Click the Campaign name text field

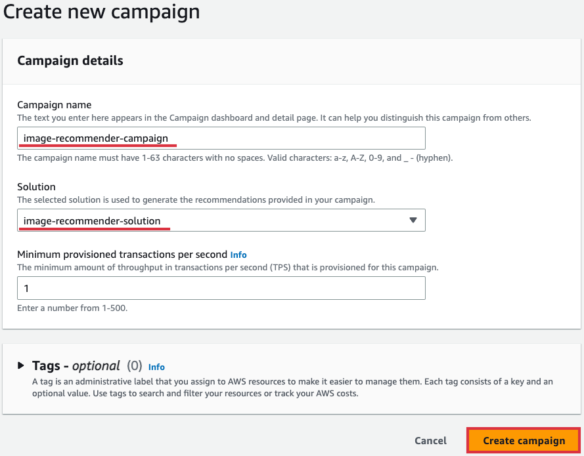point(221,138)
